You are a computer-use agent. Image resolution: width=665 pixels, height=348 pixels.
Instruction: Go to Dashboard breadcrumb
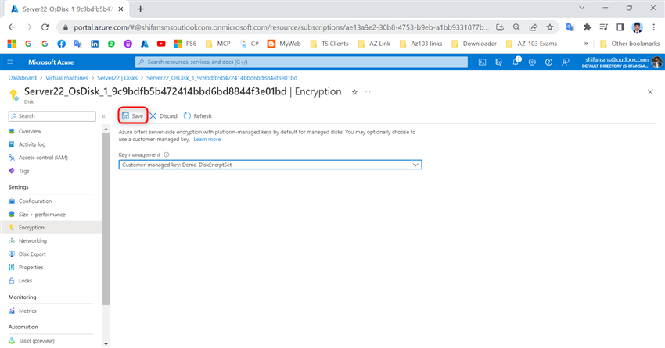coord(23,78)
